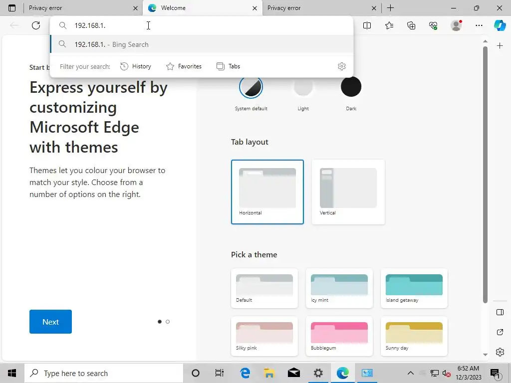Viewport: 511px width, 383px height.
Task: Open a new tab with plus button
Action: click(x=390, y=8)
